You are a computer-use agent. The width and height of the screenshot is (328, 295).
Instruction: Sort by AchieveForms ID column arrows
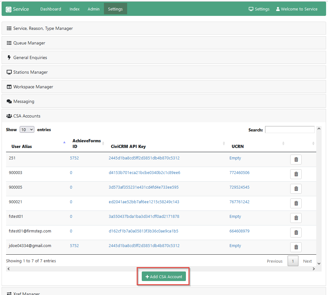tap(103, 143)
